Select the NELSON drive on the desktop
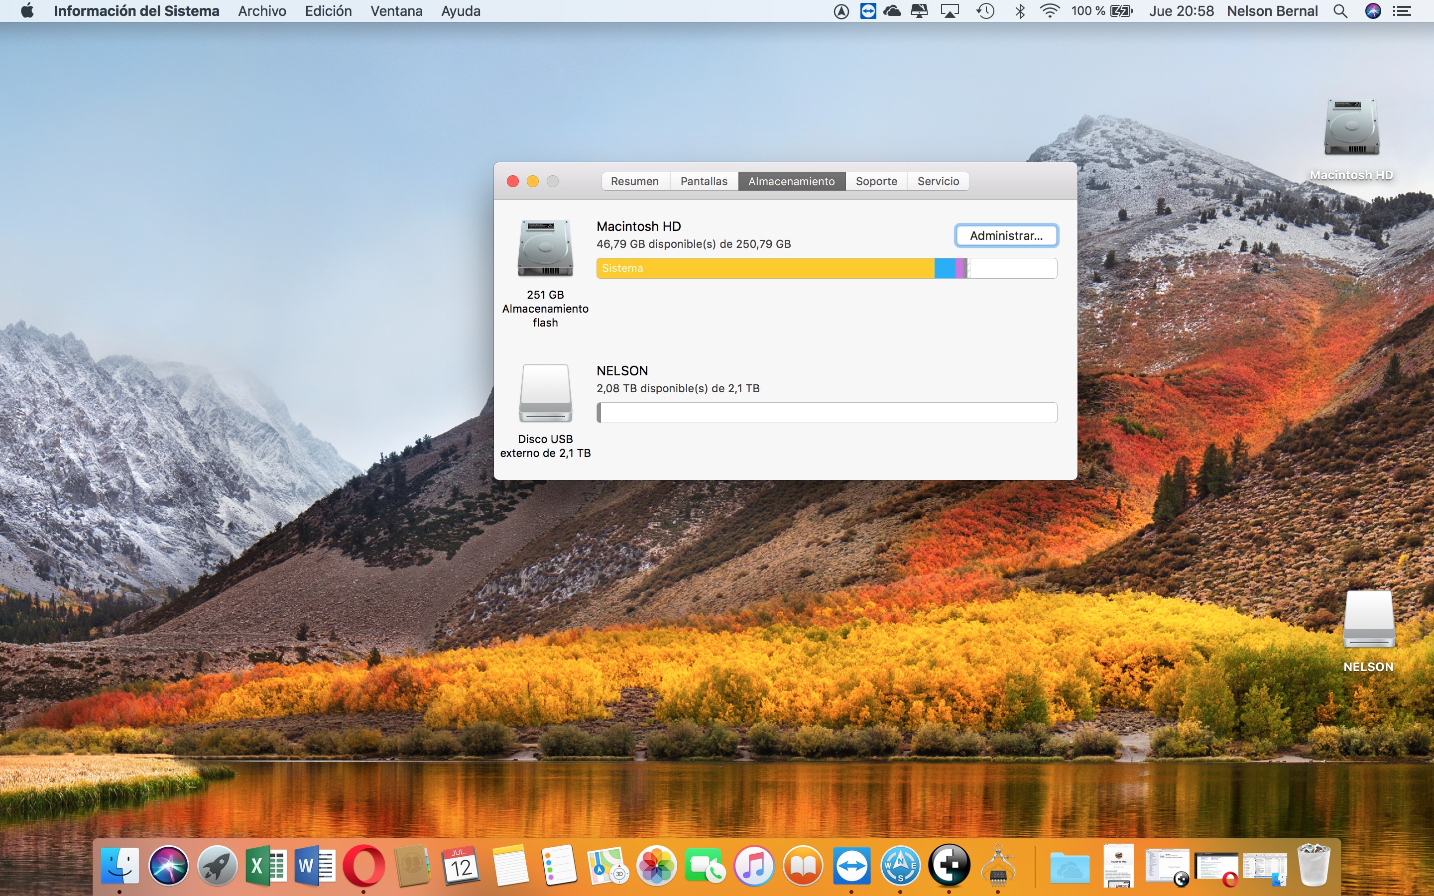The image size is (1434, 896). tap(1368, 620)
